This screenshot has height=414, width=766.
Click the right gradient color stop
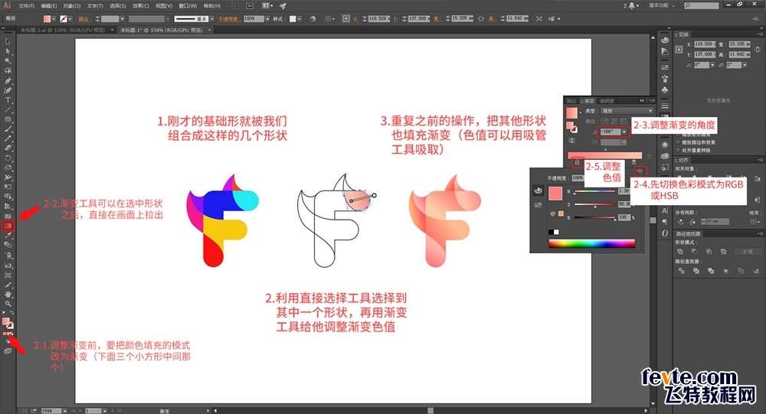tap(634, 162)
